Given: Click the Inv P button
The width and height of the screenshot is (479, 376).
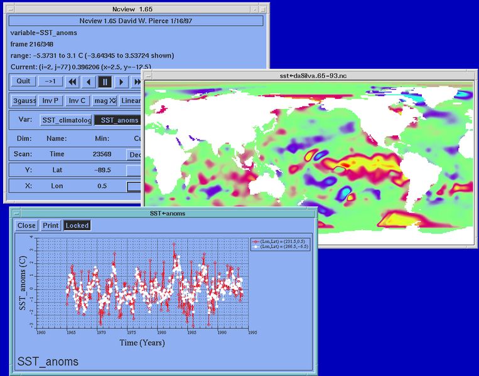Looking at the screenshot, I should (x=50, y=101).
